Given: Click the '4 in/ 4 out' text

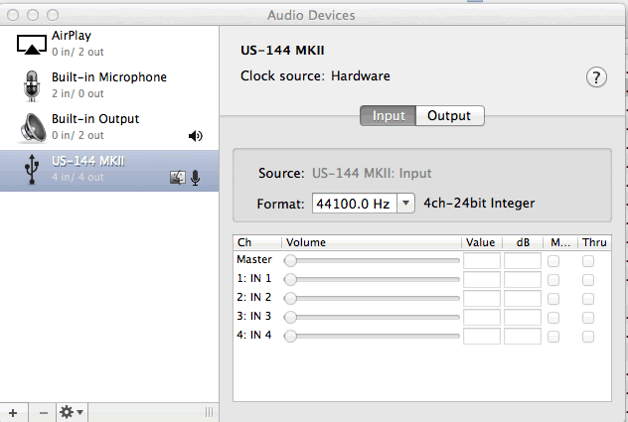Looking at the screenshot, I should [78, 177].
